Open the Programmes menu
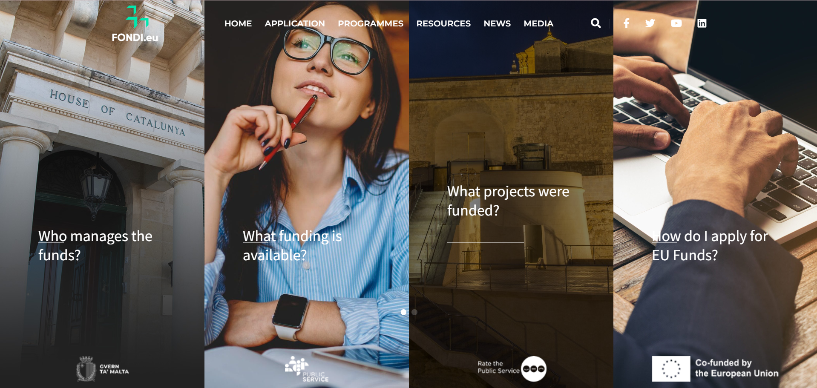Screen dimensions: 817x388 pos(371,23)
